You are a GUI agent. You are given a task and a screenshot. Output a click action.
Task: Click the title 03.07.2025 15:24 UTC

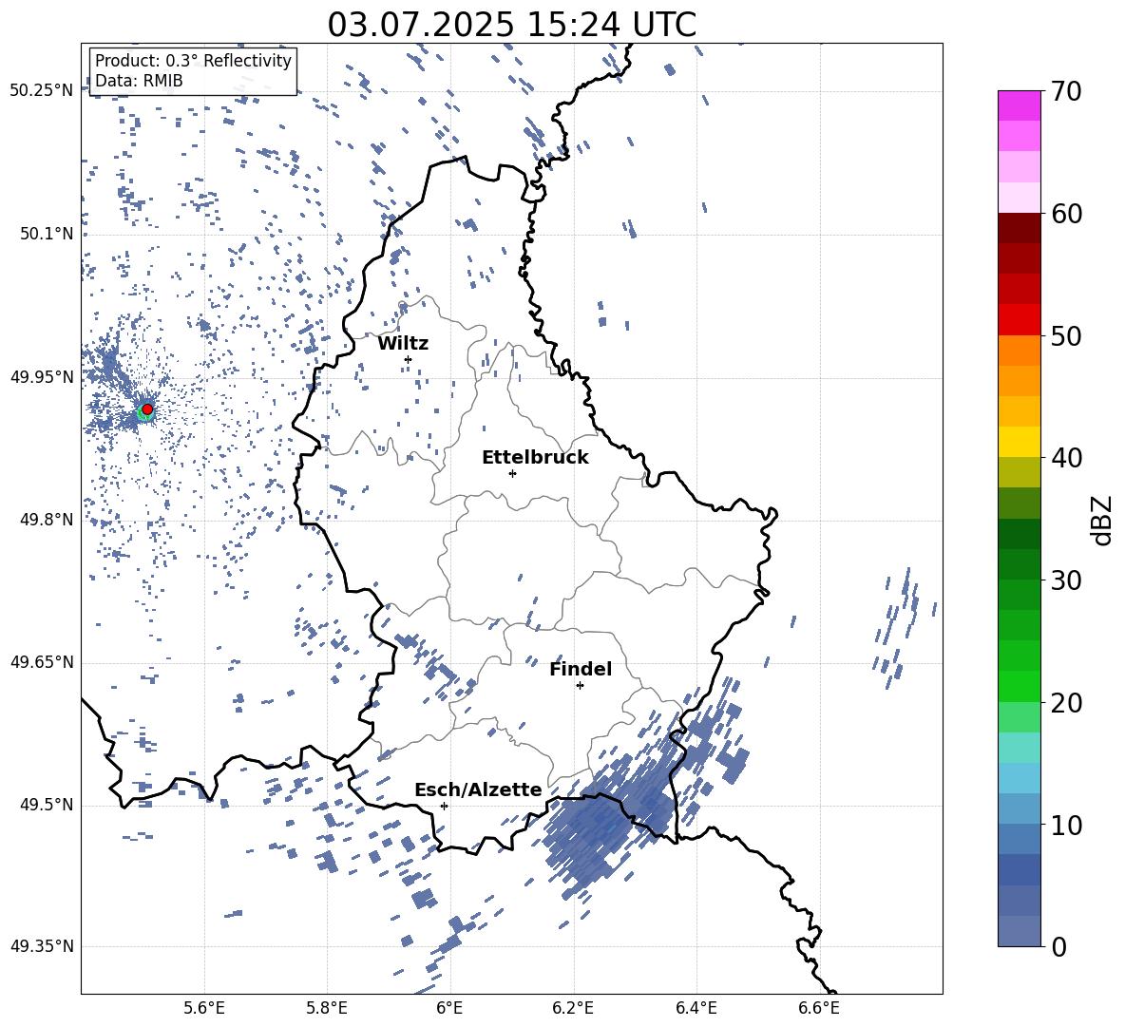511,25
